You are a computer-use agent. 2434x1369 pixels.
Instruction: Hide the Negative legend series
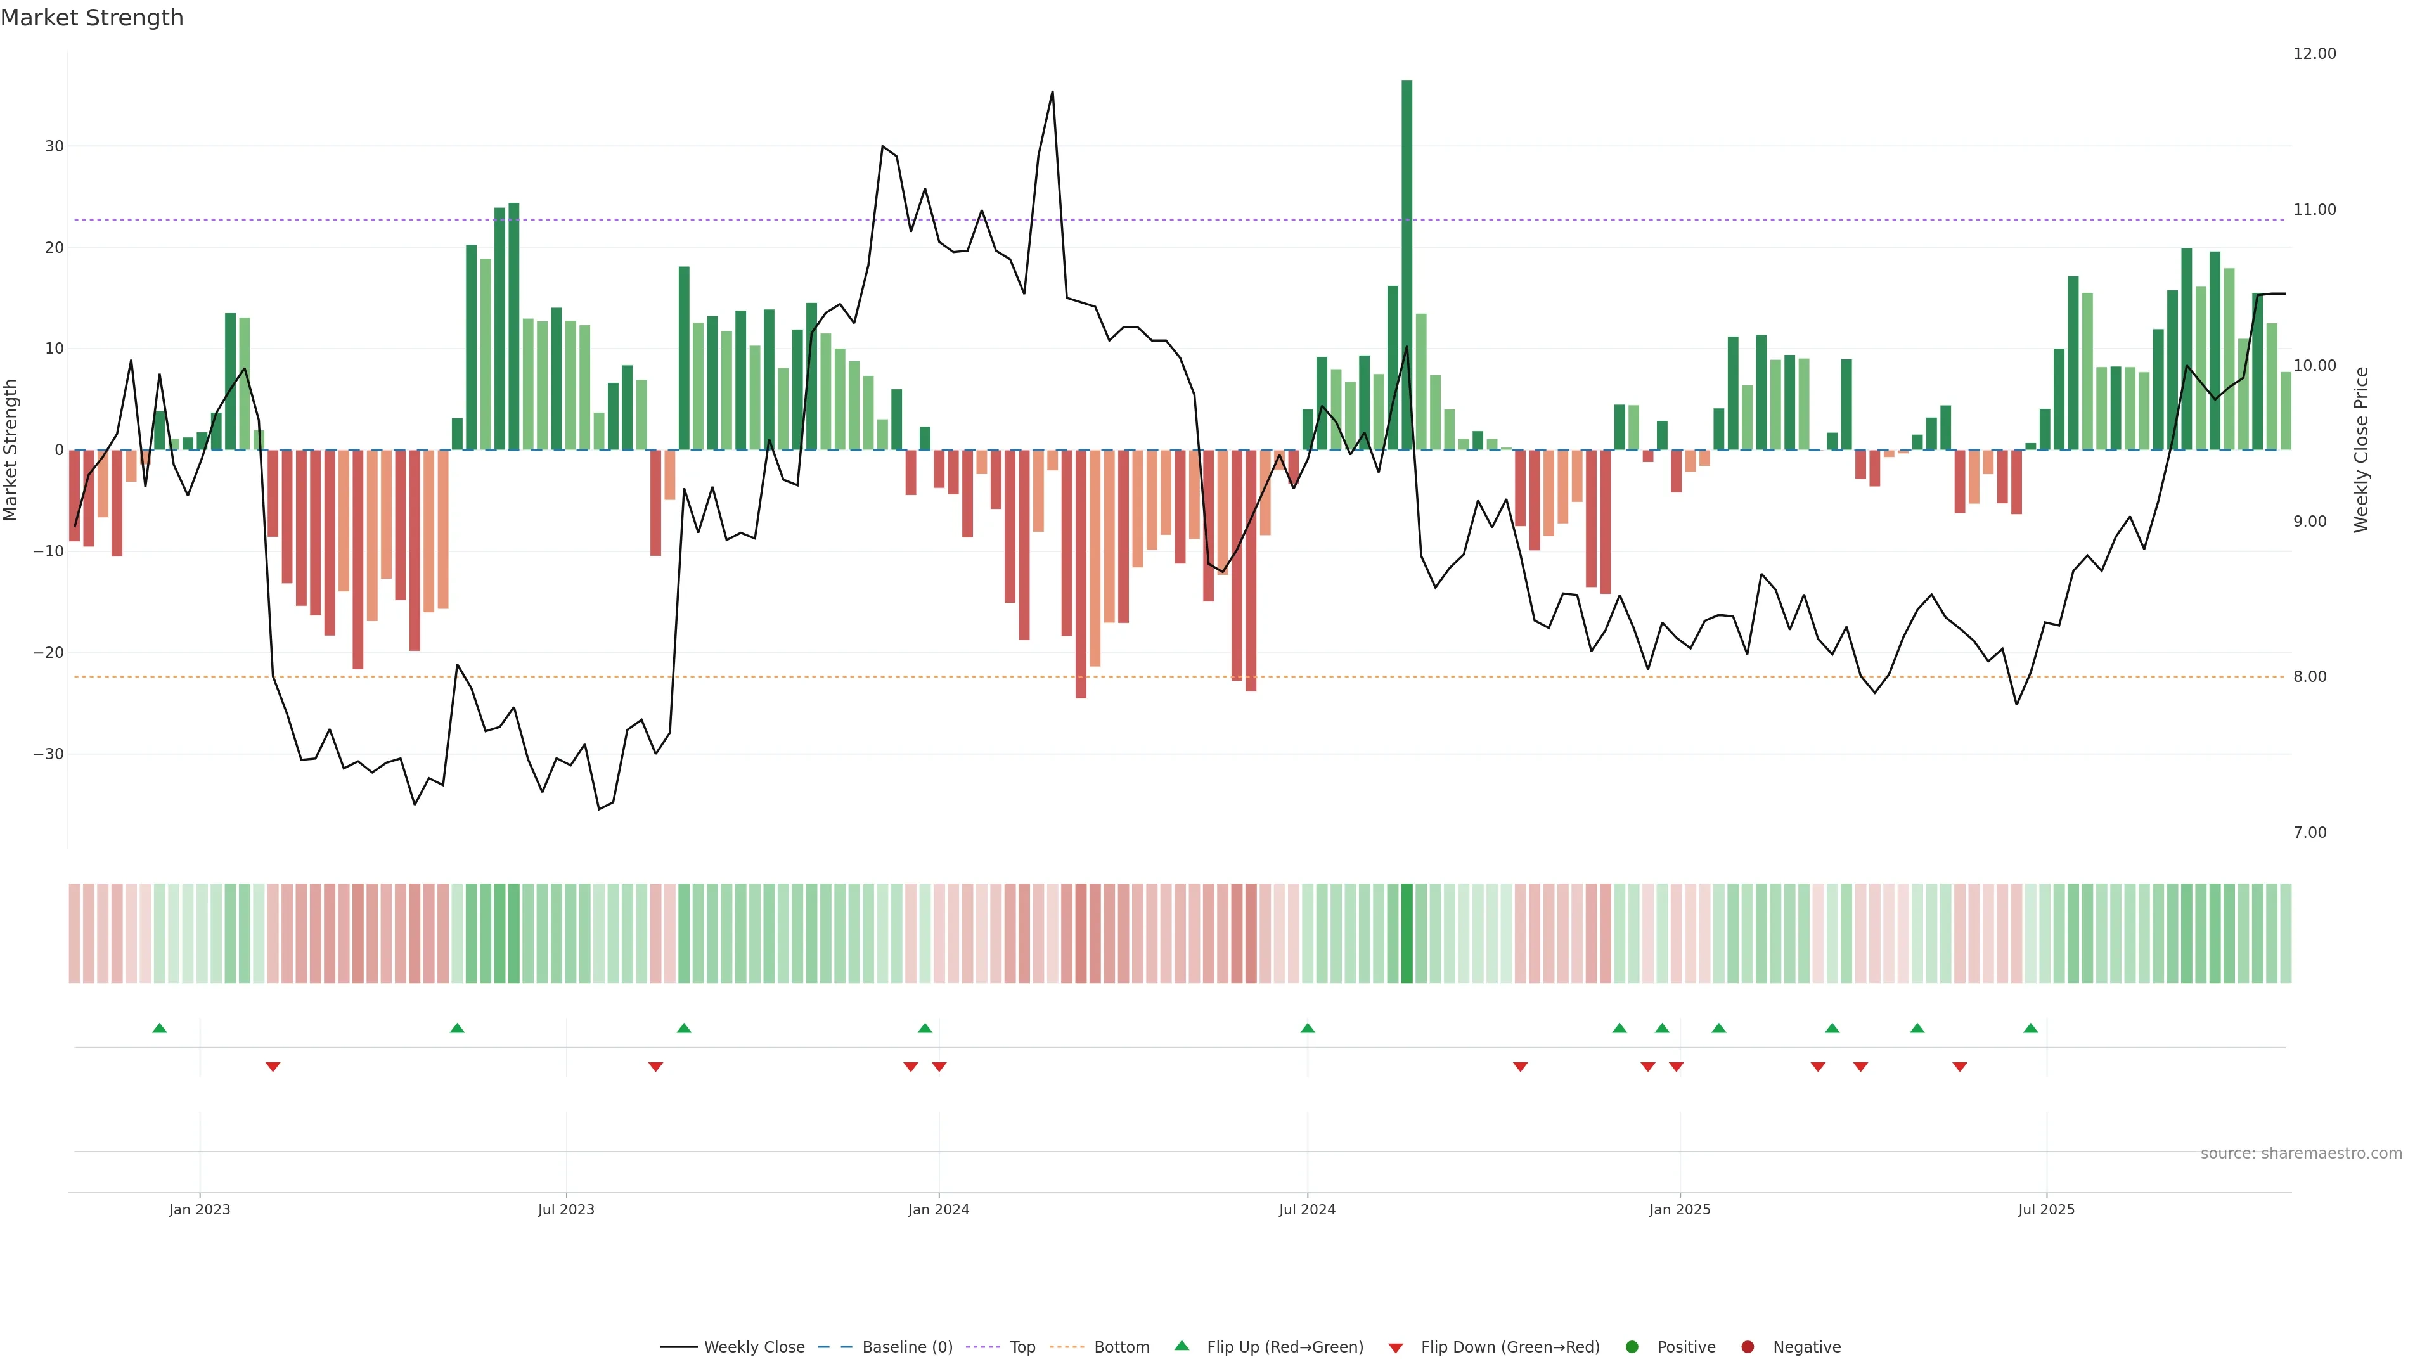tap(1806, 1347)
